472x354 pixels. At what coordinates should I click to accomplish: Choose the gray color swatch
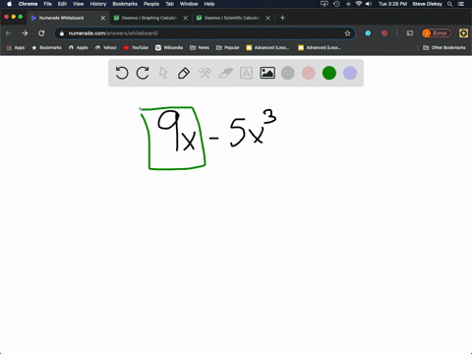point(288,73)
